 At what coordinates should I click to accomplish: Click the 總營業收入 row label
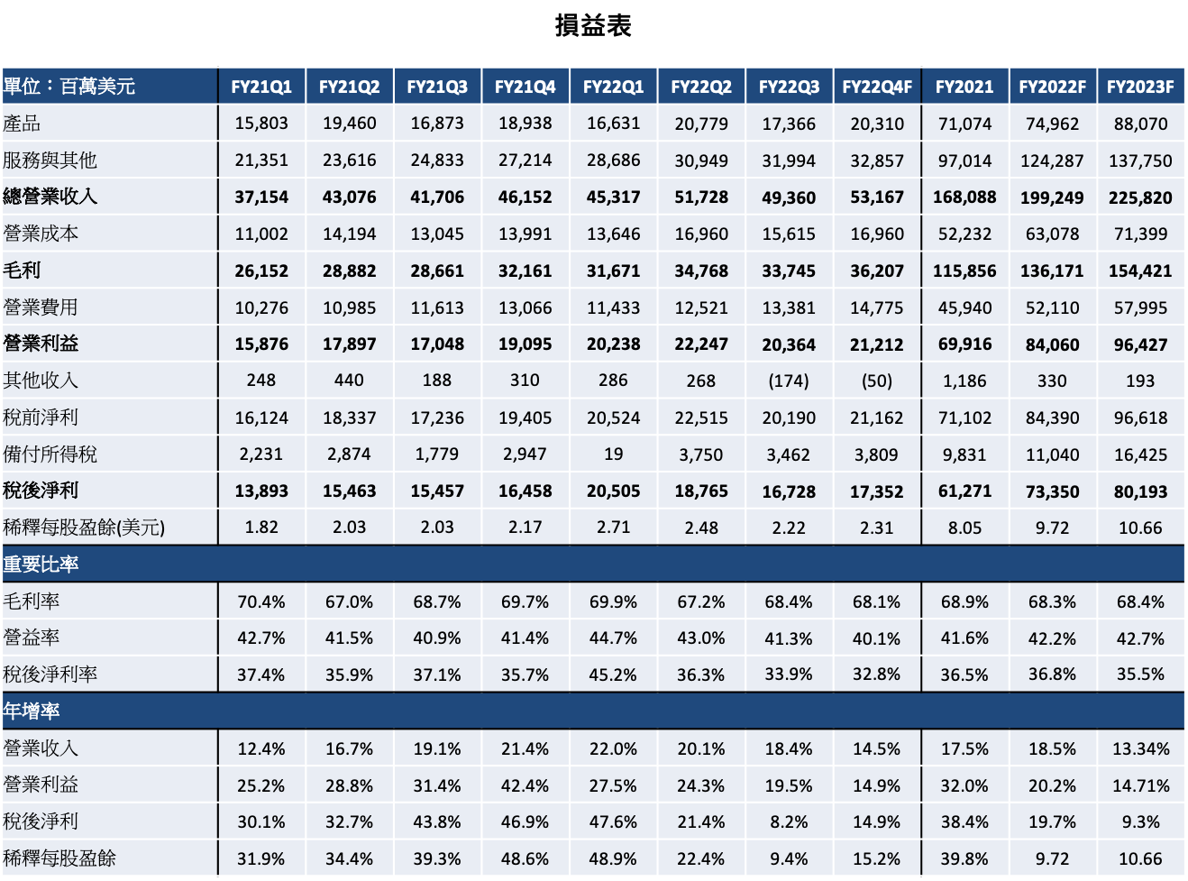(50, 197)
